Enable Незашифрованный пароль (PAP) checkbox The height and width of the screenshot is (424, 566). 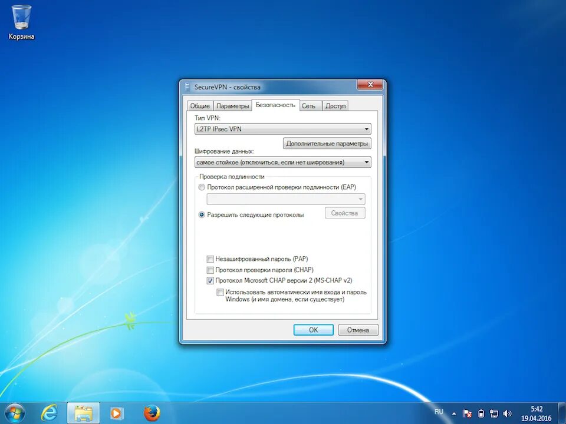coord(210,259)
